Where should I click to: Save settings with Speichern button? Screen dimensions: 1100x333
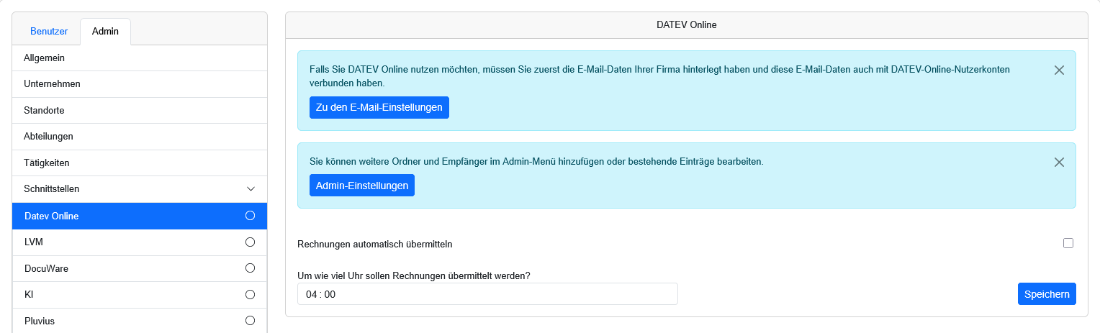point(1047,294)
